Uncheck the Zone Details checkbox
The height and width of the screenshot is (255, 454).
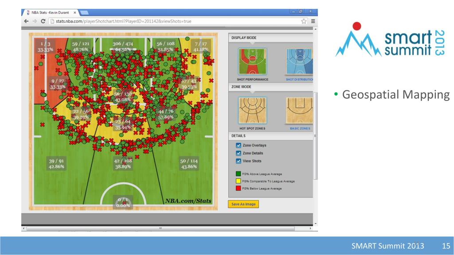click(x=238, y=153)
